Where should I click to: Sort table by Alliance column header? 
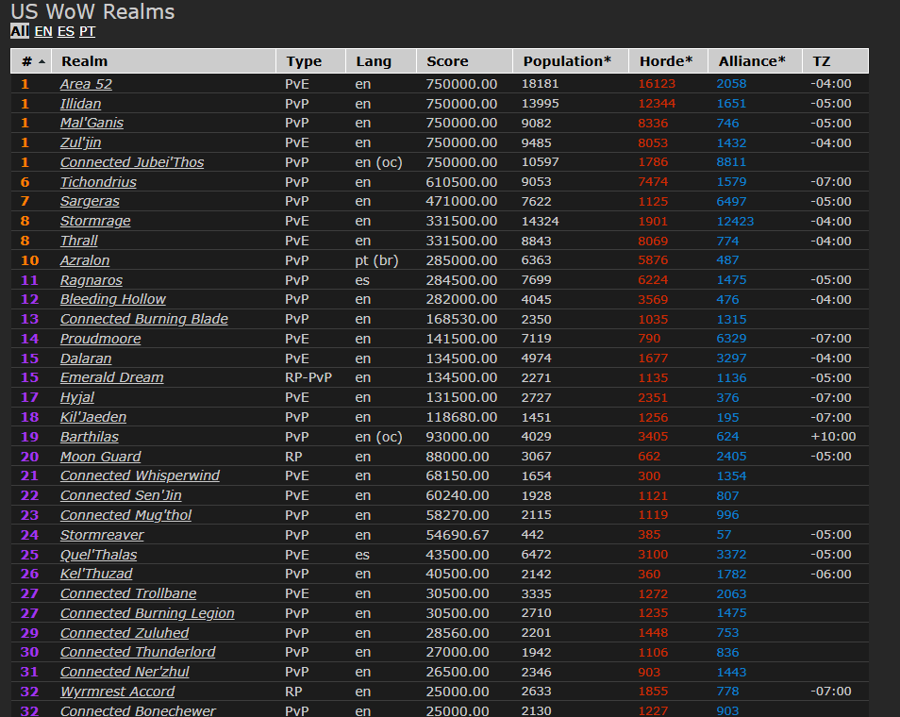[756, 60]
